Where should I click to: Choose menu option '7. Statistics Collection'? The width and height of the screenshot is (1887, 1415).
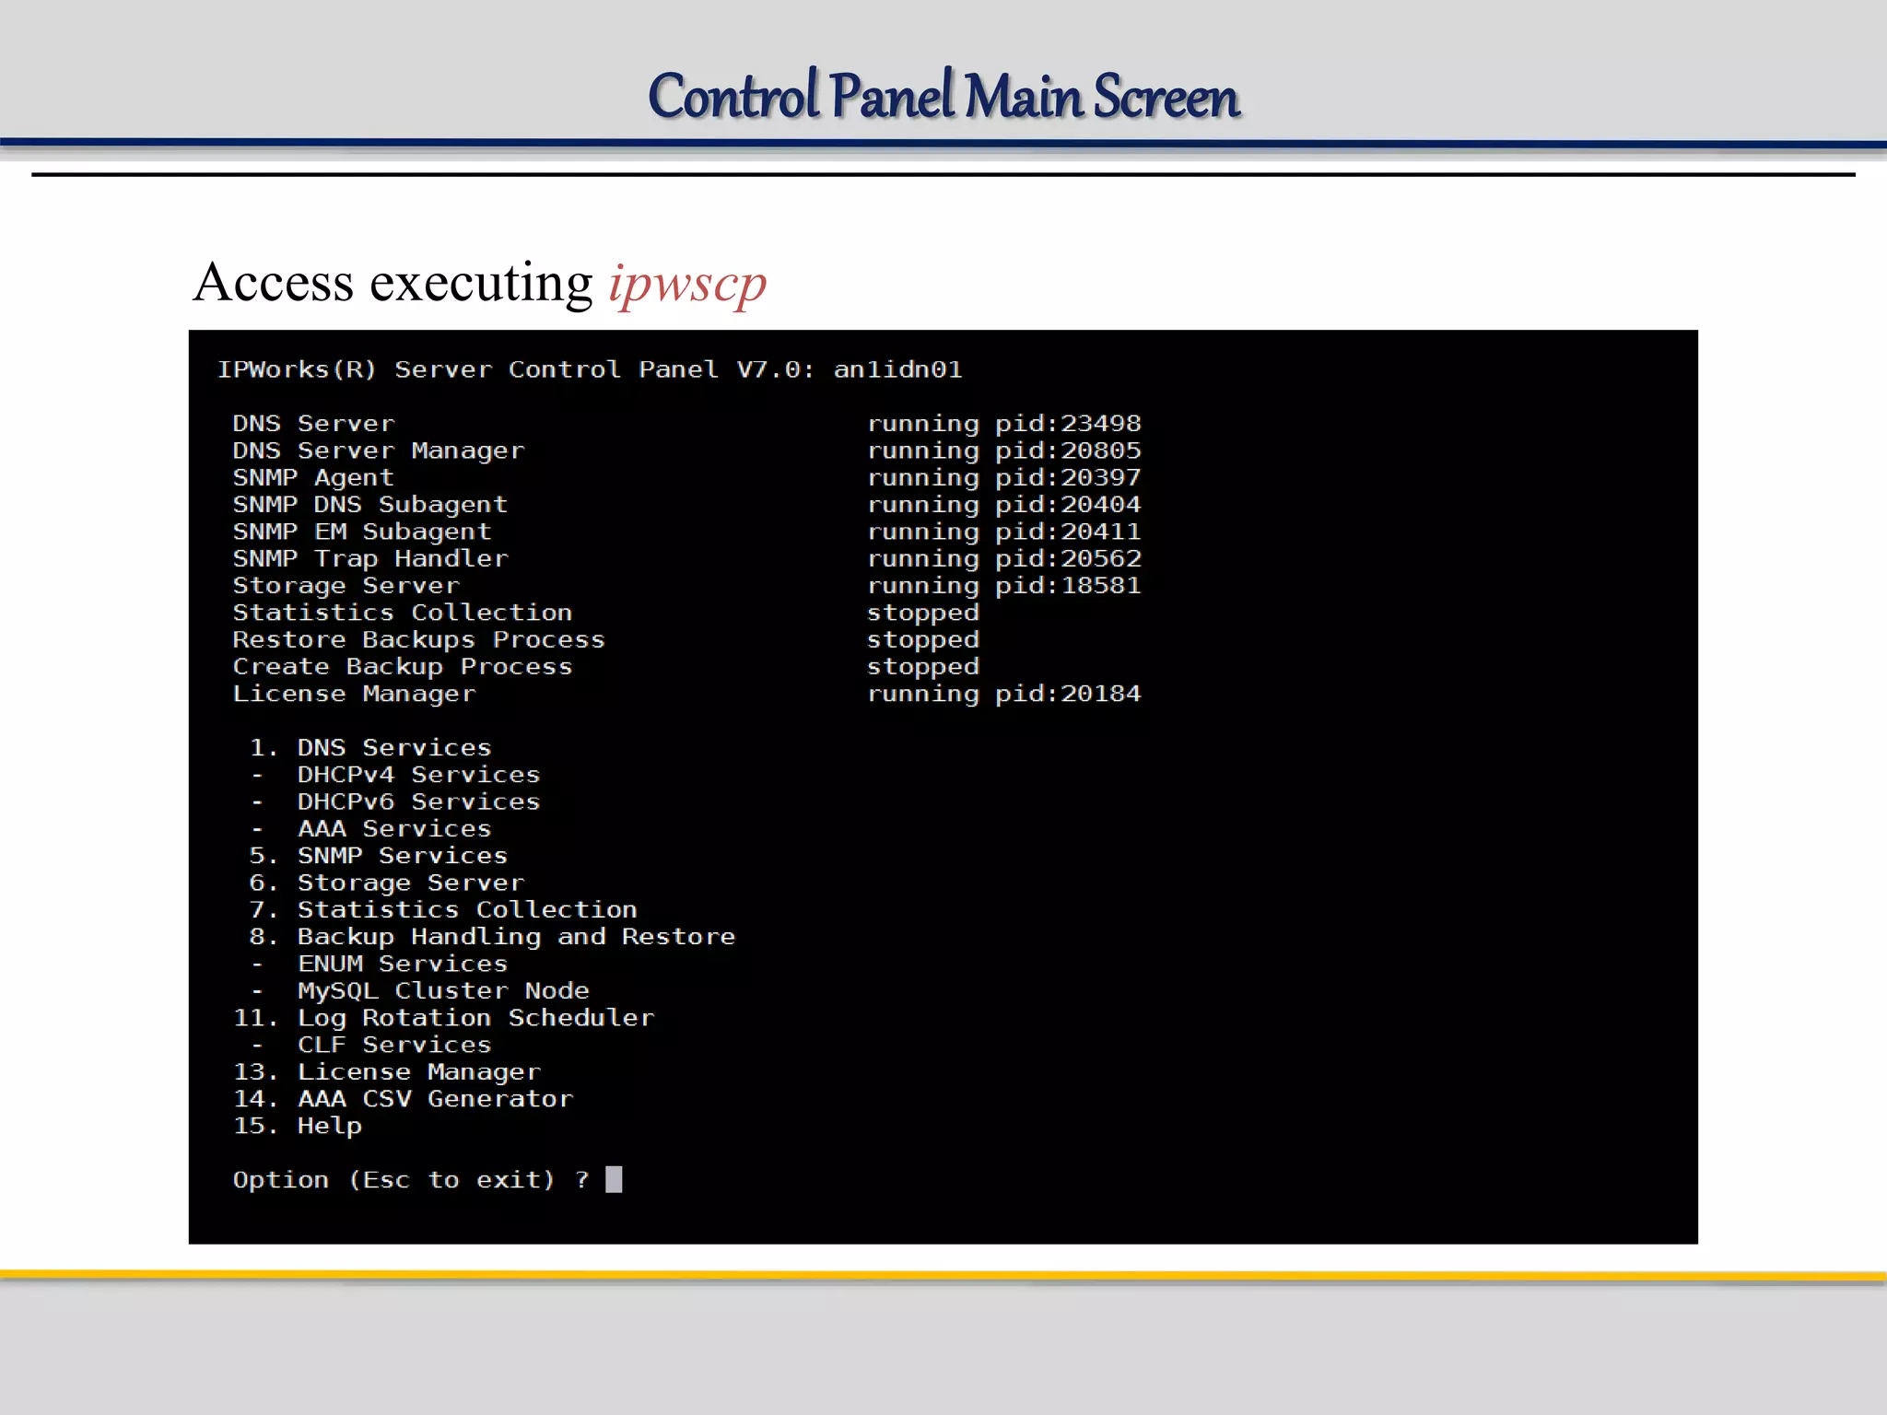pyautogui.click(x=443, y=909)
